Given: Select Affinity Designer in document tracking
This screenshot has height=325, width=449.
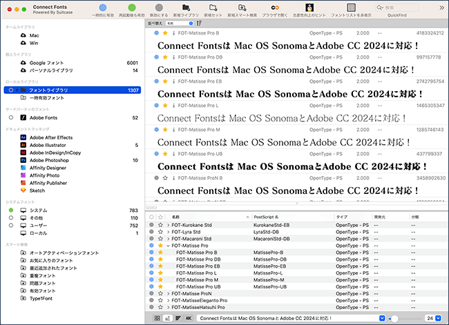Looking at the screenshot, I should pos(48,168).
